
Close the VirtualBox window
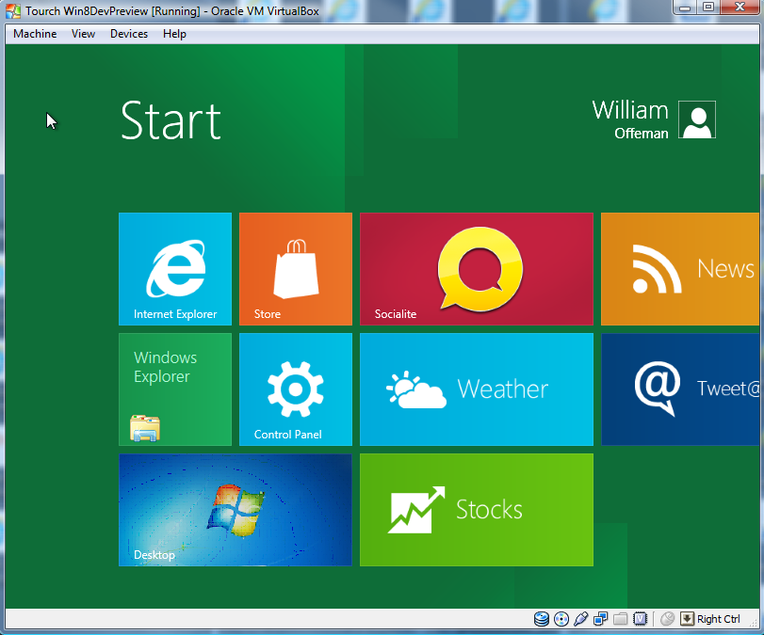click(x=740, y=8)
